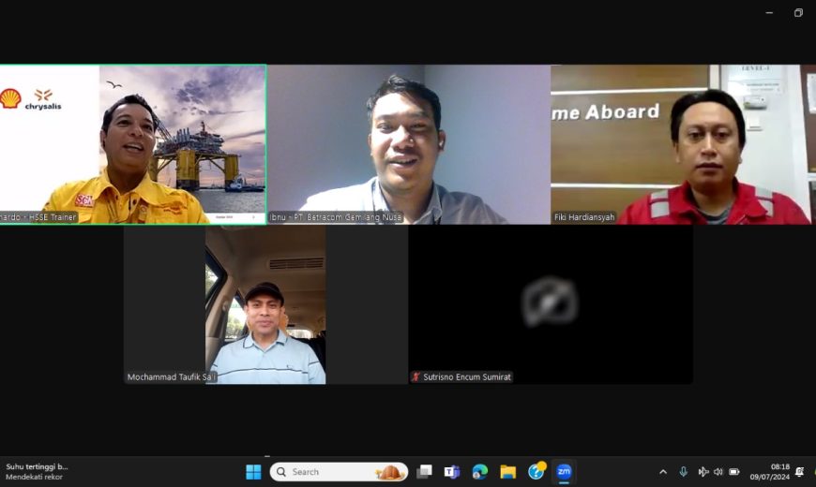The width and height of the screenshot is (816, 487).
Task: Launch Microsoft Teams from the taskbar
Action: click(x=452, y=472)
